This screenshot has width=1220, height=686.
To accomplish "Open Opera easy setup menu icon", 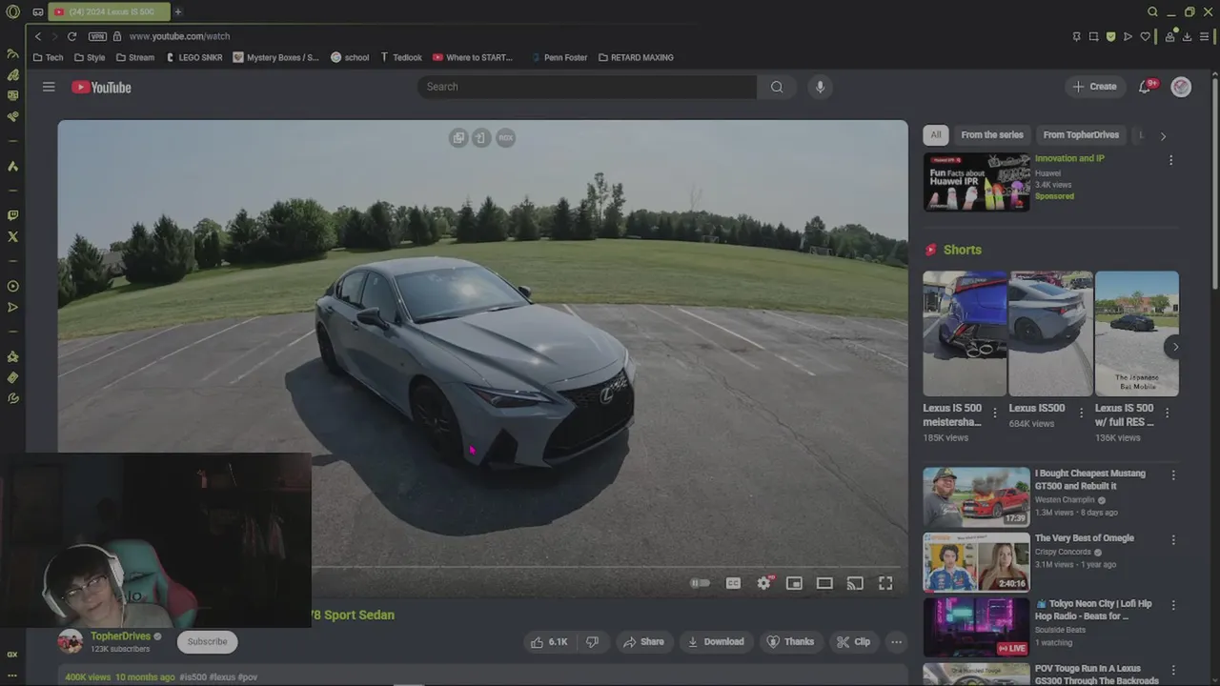I will [x=1205, y=36].
